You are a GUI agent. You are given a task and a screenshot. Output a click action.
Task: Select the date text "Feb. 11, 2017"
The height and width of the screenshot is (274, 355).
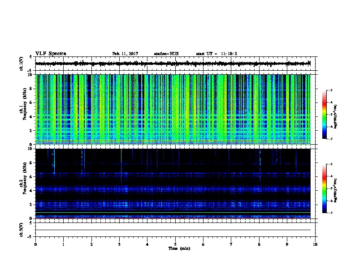pyautogui.click(x=125, y=54)
